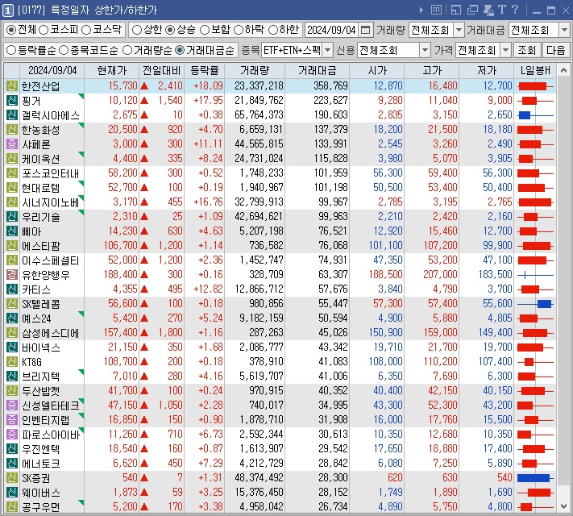
Task: Click the 조회 search button
Action: 526,51
